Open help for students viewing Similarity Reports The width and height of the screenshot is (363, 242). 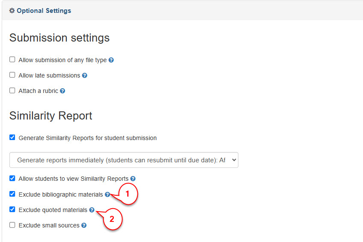coord(133,179)
